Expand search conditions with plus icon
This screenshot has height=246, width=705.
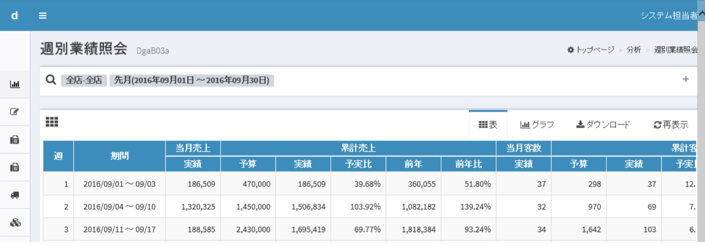pos(686,79)
